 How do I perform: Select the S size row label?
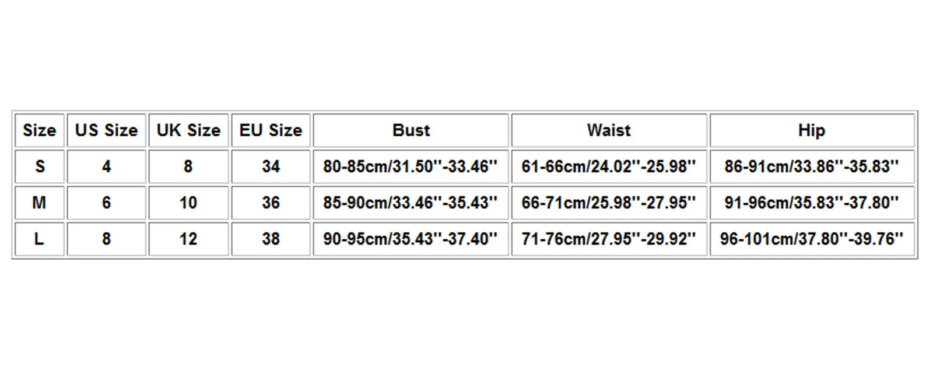pos(39,166)
